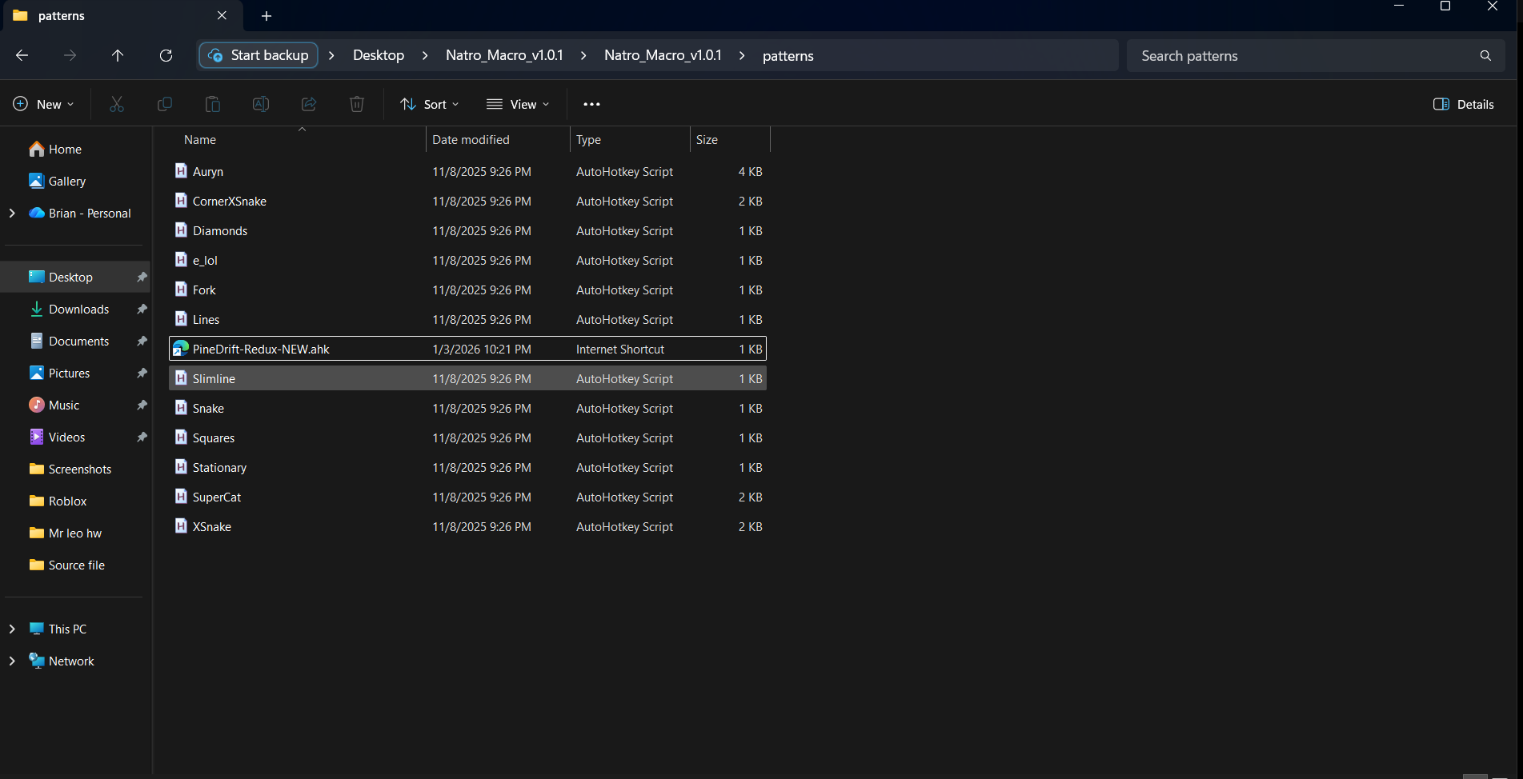Click the Refresh icon
Viewport: 1523px width, 779px height.
tap(166, 55)
